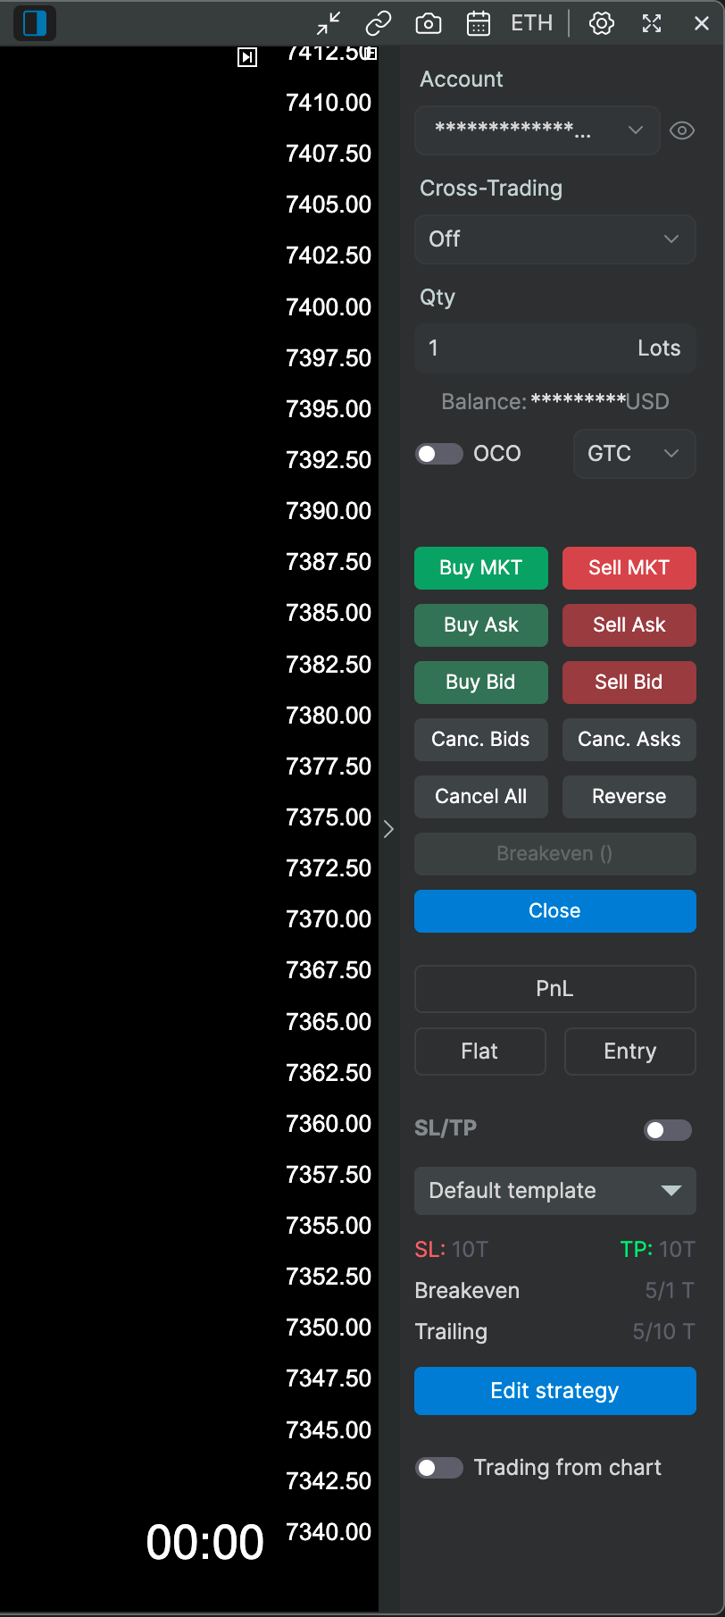Open settings with the gear icon
The height and width of the screenshot is (1617, 725).
click(602, 23)
